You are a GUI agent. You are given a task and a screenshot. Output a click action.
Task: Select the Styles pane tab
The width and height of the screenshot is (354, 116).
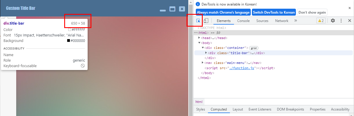200,109
